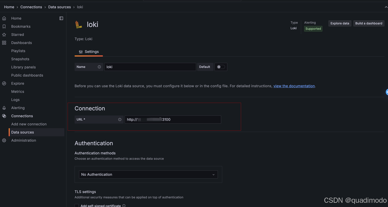The width and height of the screenshot is (388, 207).
Task: Open Starred in the sidebar
Action: [18, 35]
